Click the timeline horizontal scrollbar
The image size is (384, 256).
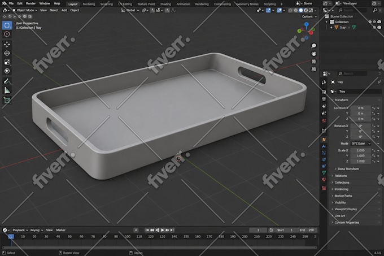click(159, 248)
